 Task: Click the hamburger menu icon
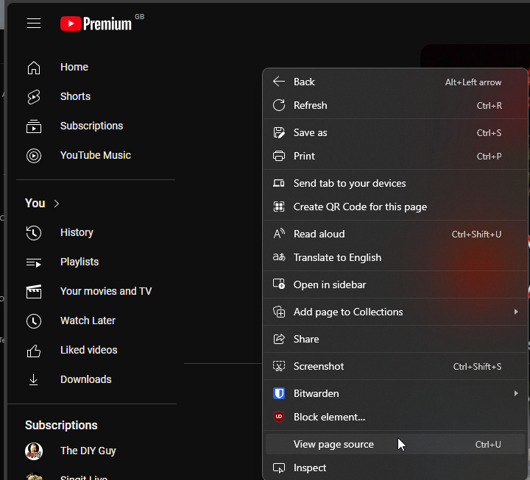34,24
